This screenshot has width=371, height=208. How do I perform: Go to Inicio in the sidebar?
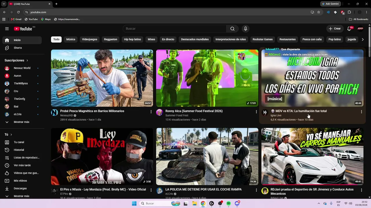(22, 40)
